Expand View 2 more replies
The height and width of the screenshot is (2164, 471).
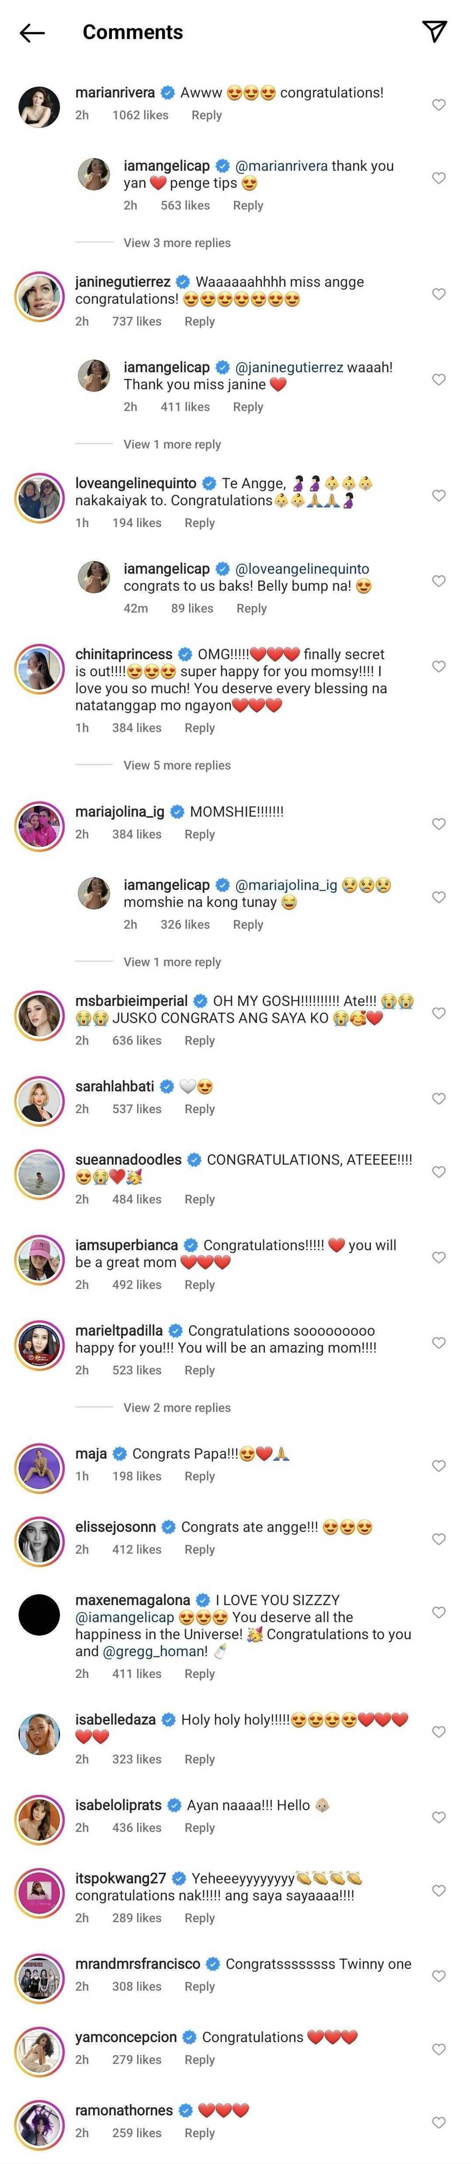click(176, 1407)
